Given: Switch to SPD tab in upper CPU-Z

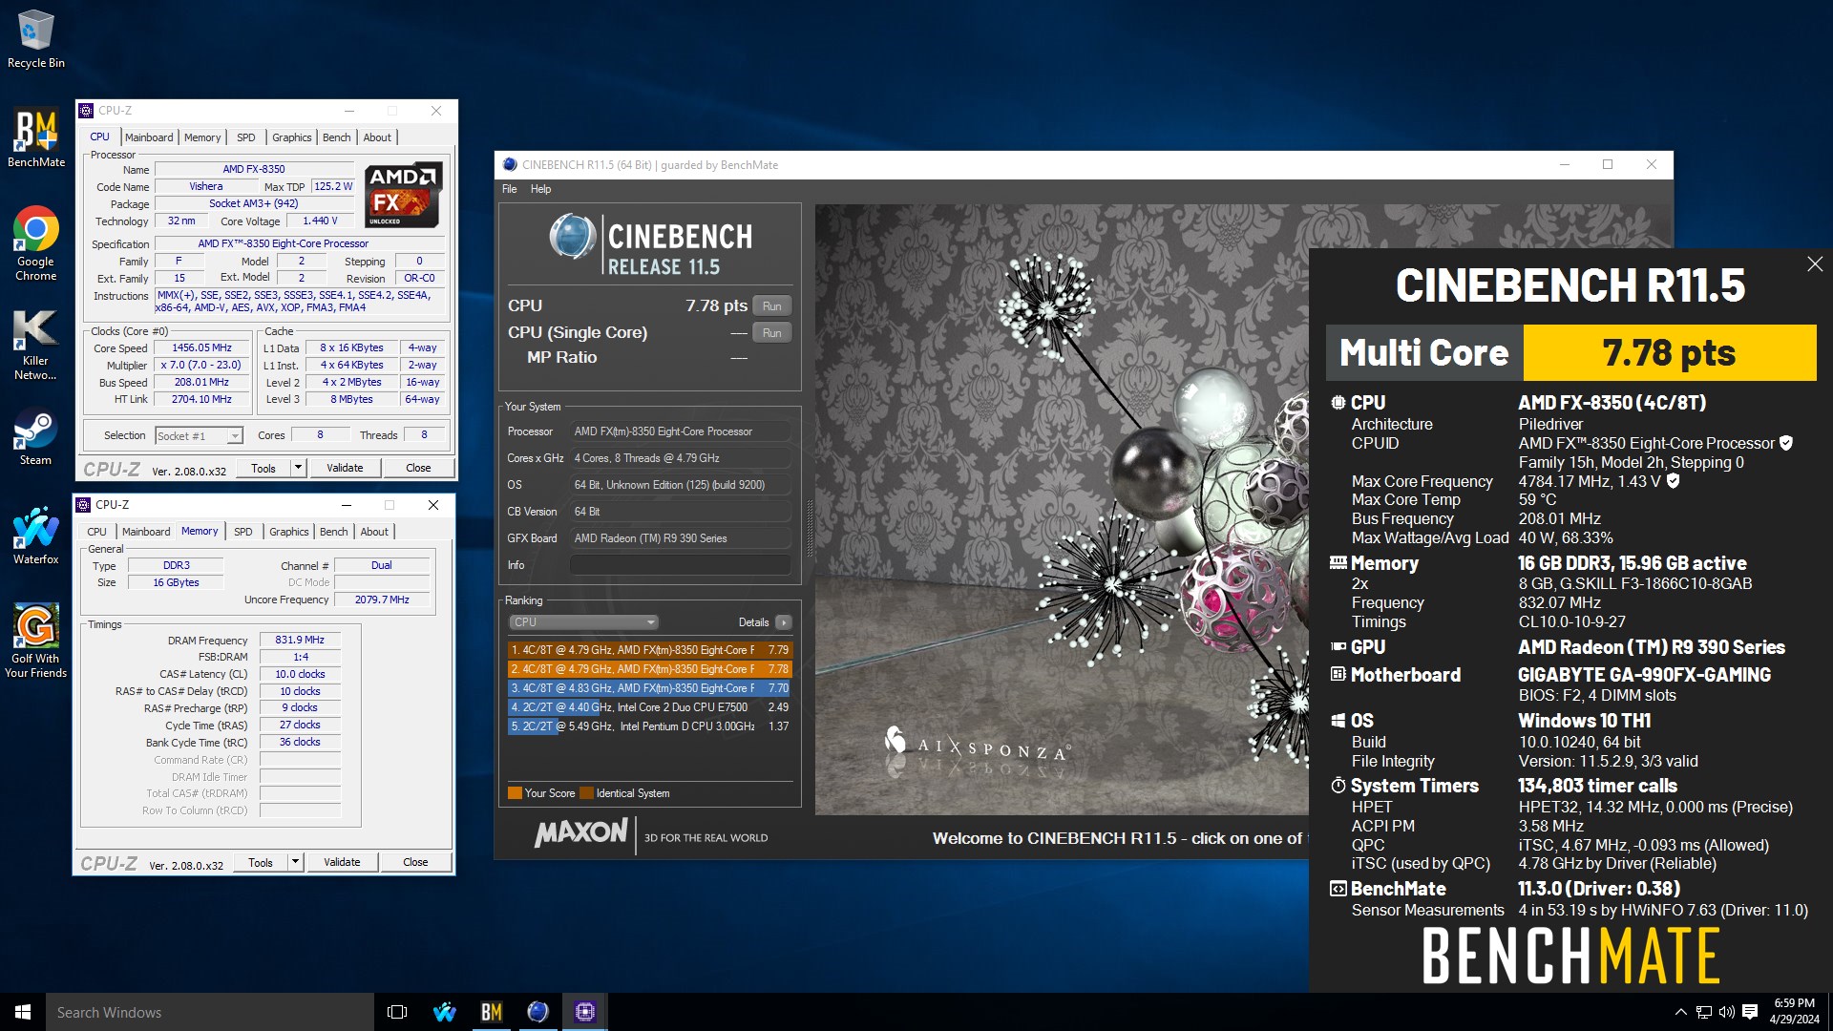Looking at the screenshot, I should 246,137.
